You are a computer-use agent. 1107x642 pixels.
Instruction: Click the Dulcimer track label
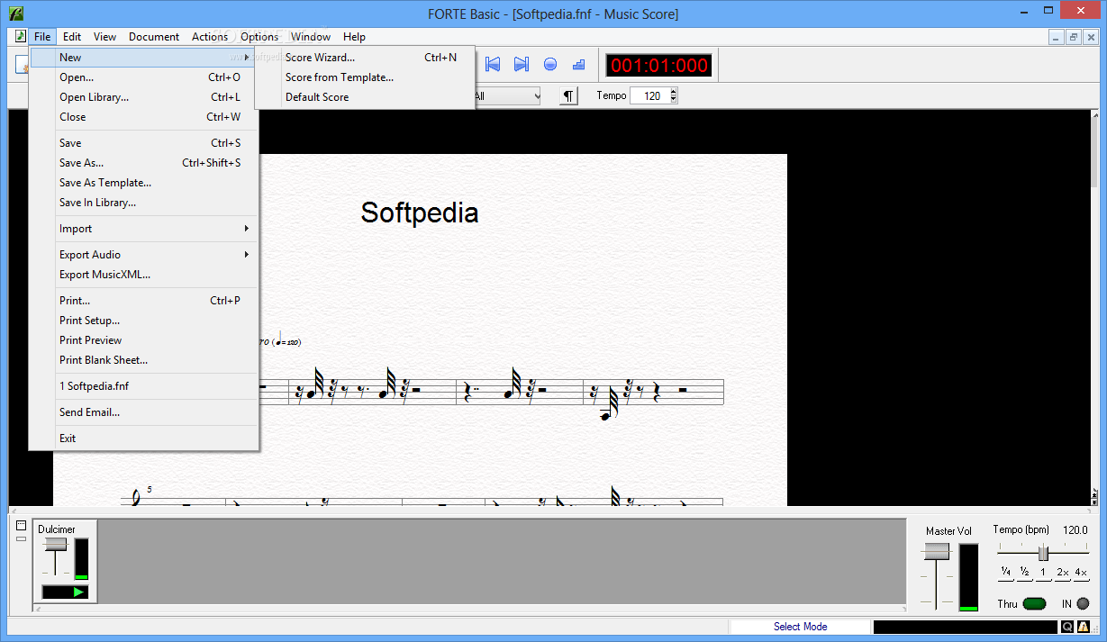pyautogui.click(x=57, y=529)
